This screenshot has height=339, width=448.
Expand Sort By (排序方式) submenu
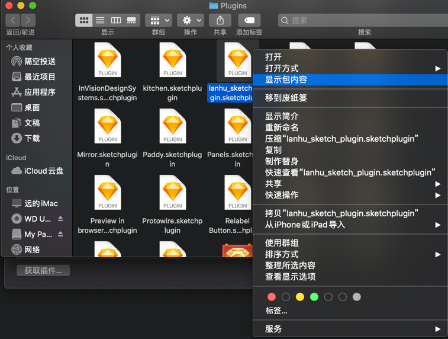[x=350, y=254]
